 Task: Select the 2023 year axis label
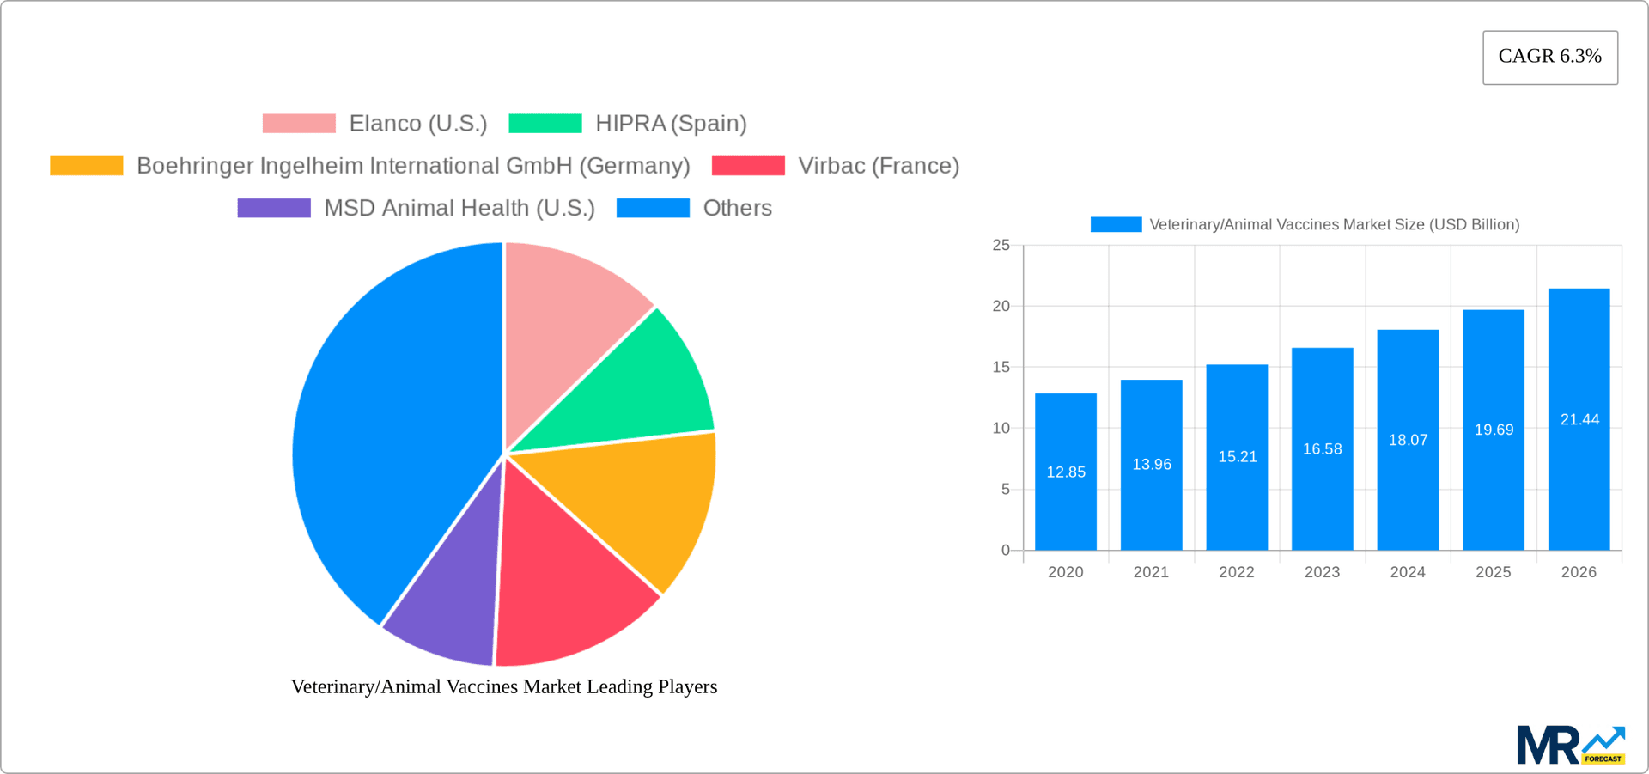tap(1323, 571)
